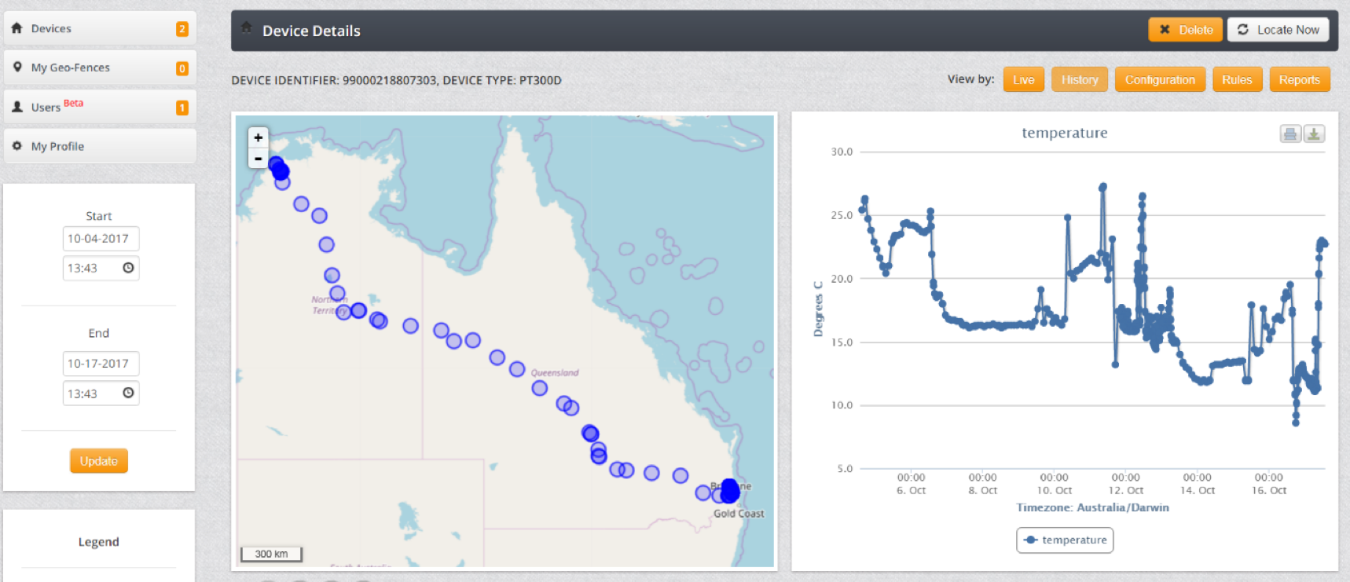Image resolution: width=1350 pixels, height=582 pixels.
Task: Click the device identifier text
Action: click(x=396, y=80)
